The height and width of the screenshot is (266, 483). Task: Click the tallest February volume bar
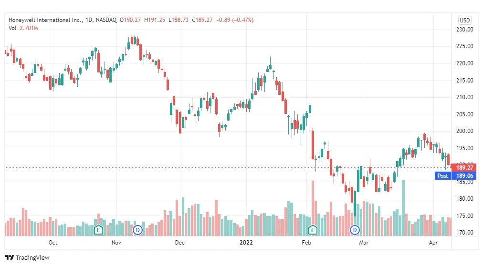pyautogui.click(x=313, y=208)
